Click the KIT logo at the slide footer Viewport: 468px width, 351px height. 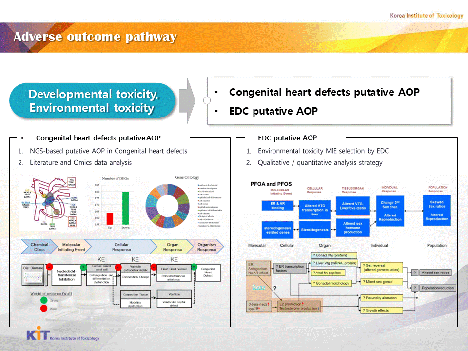click(x=63, y=334)
